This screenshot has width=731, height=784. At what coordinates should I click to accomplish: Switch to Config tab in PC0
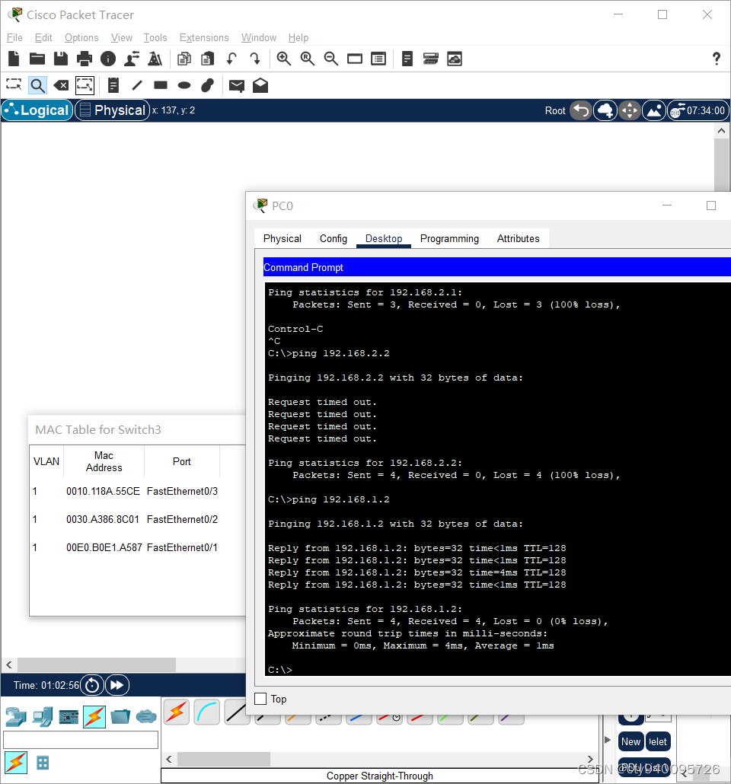[334, 238]
